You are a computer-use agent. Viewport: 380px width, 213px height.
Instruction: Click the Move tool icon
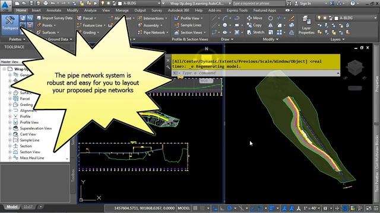[x=249, y=18]
